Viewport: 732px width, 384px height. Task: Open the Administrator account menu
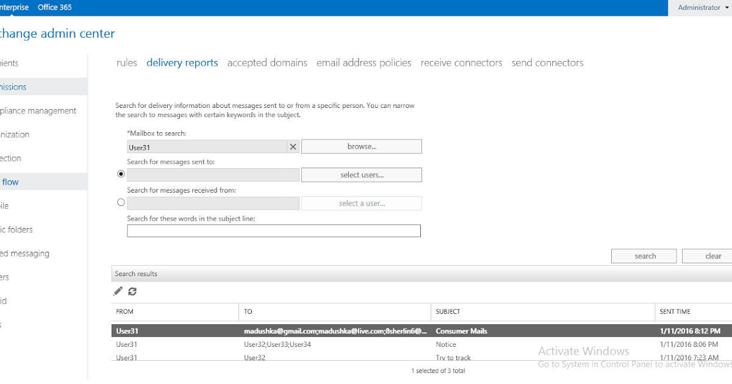[700, 7]
